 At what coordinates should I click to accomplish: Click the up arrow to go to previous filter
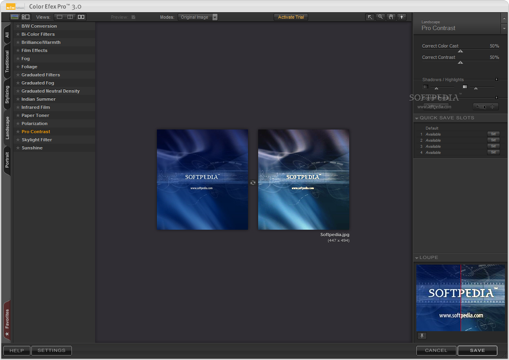504,18
